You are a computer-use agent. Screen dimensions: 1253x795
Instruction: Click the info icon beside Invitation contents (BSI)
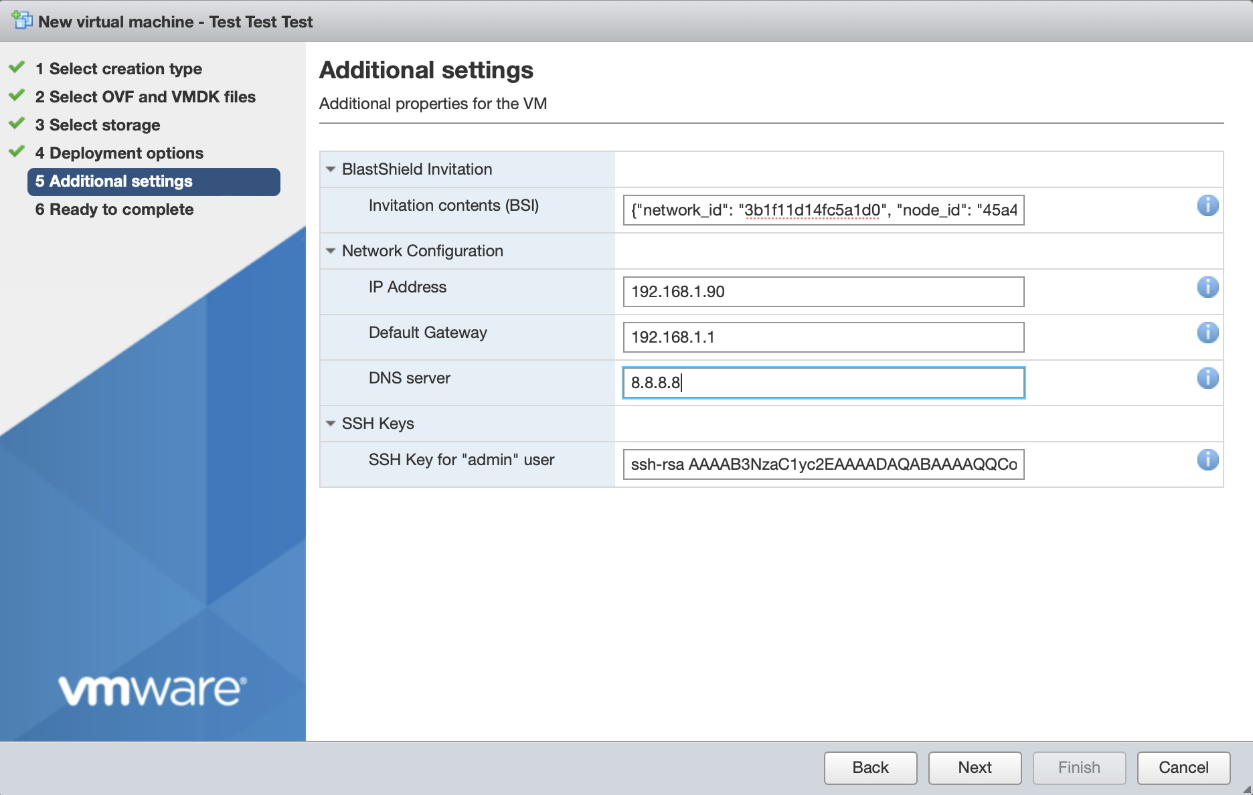point(1207,206)
